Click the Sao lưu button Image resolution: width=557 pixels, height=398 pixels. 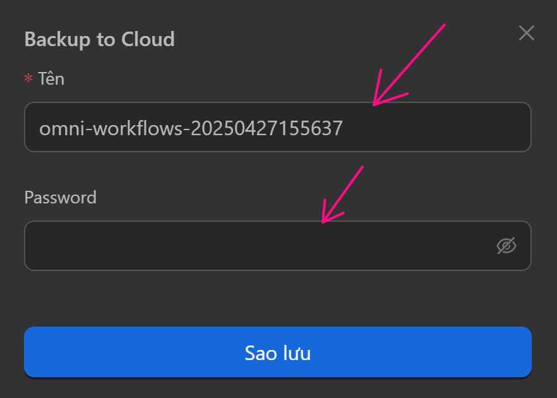(x=278, y=353)
